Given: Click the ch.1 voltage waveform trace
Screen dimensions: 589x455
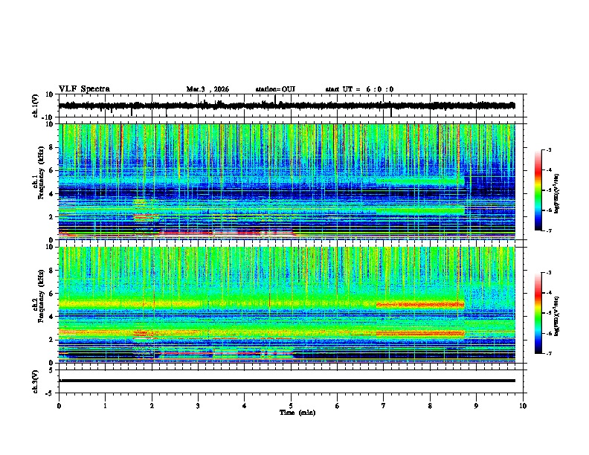Looking at the screenshot, I should pos(286,106).
